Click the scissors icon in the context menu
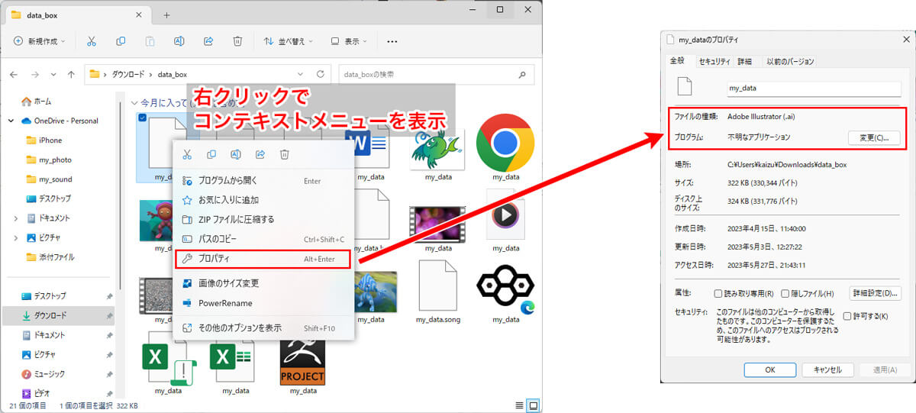 186,154
